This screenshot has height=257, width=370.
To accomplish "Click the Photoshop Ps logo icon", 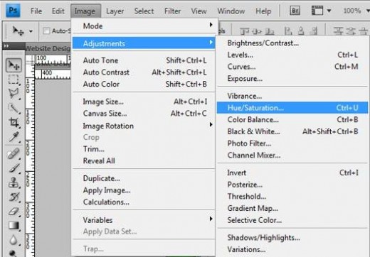I will pos(13,11).
